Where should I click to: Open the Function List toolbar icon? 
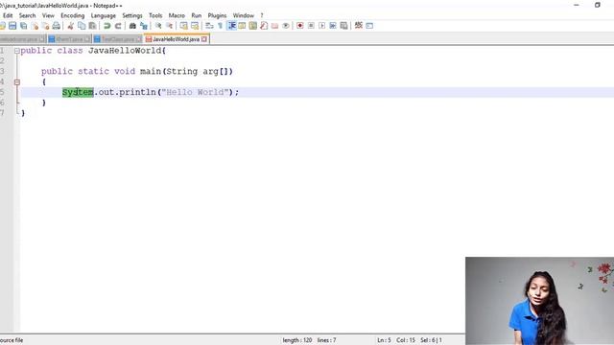coord(264,26)
